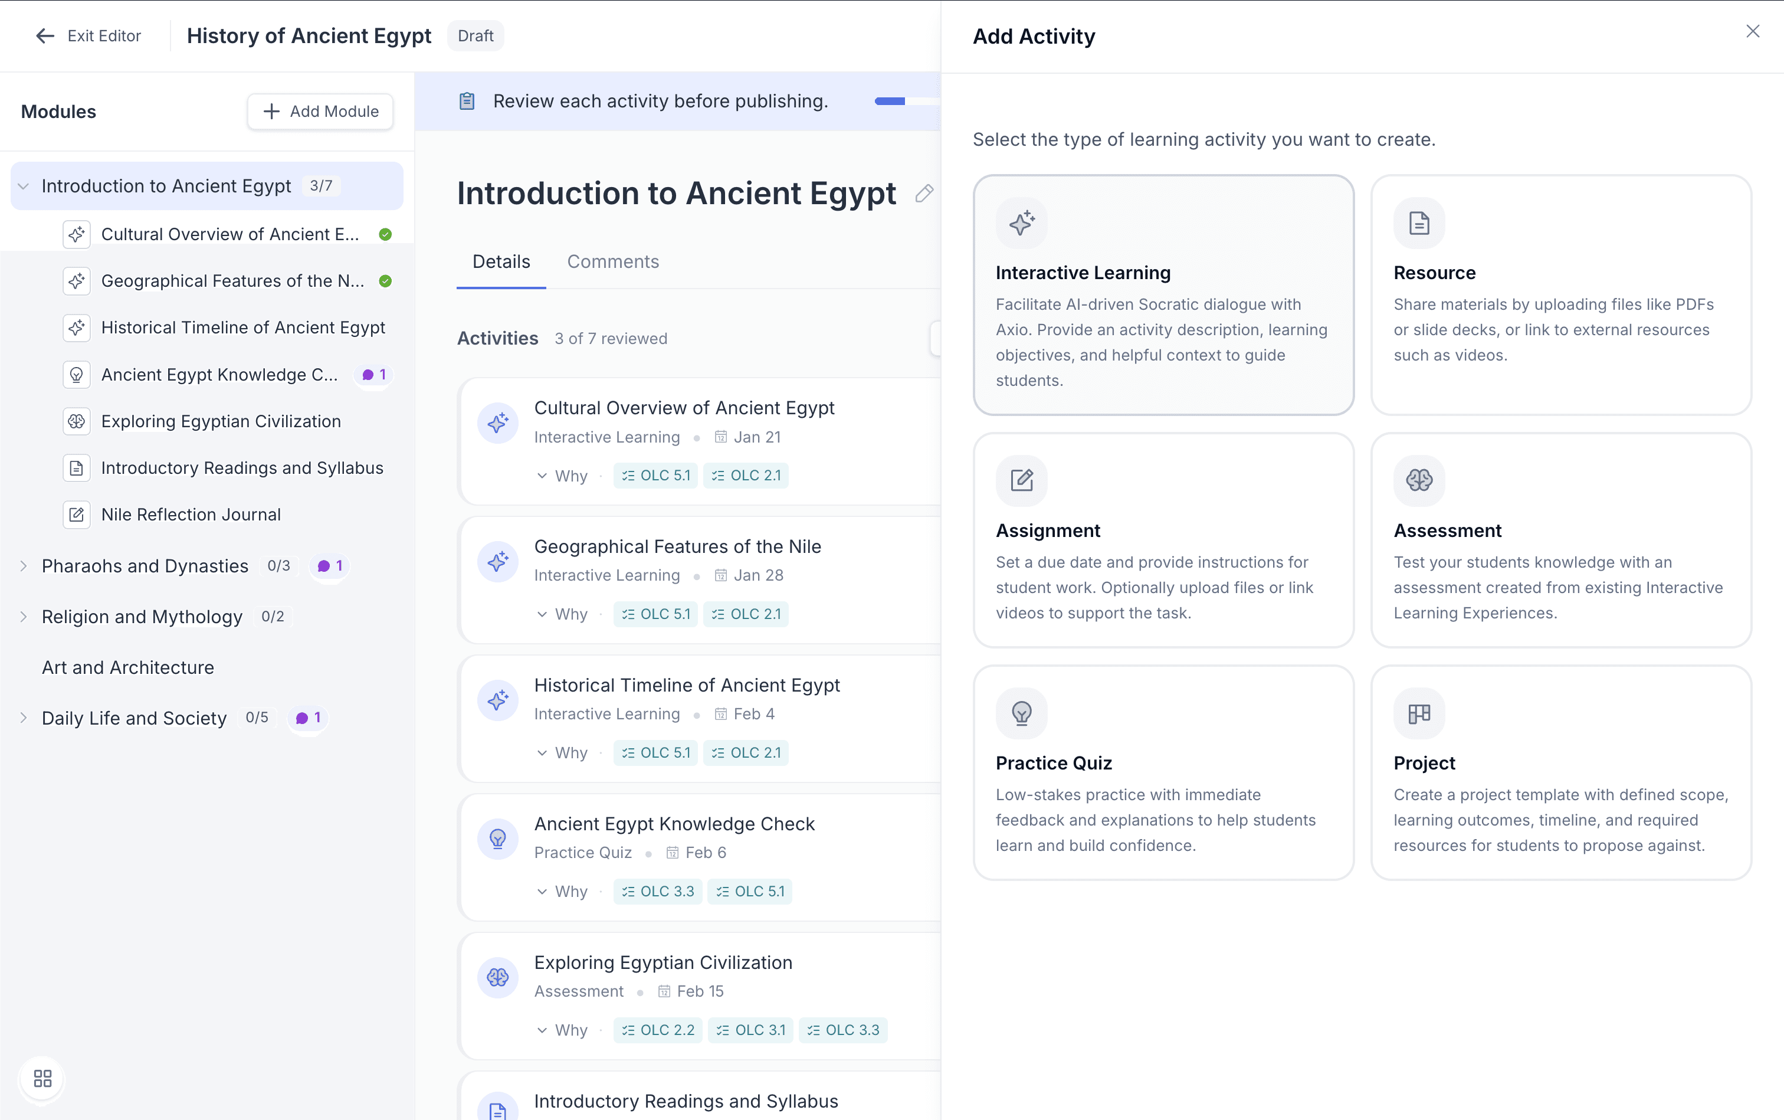This screenshot has height=1120, width=1784.
Task: Click the lightbulb icon on Ancient Egypt Knowledge Check card
Action: (498, 838)
